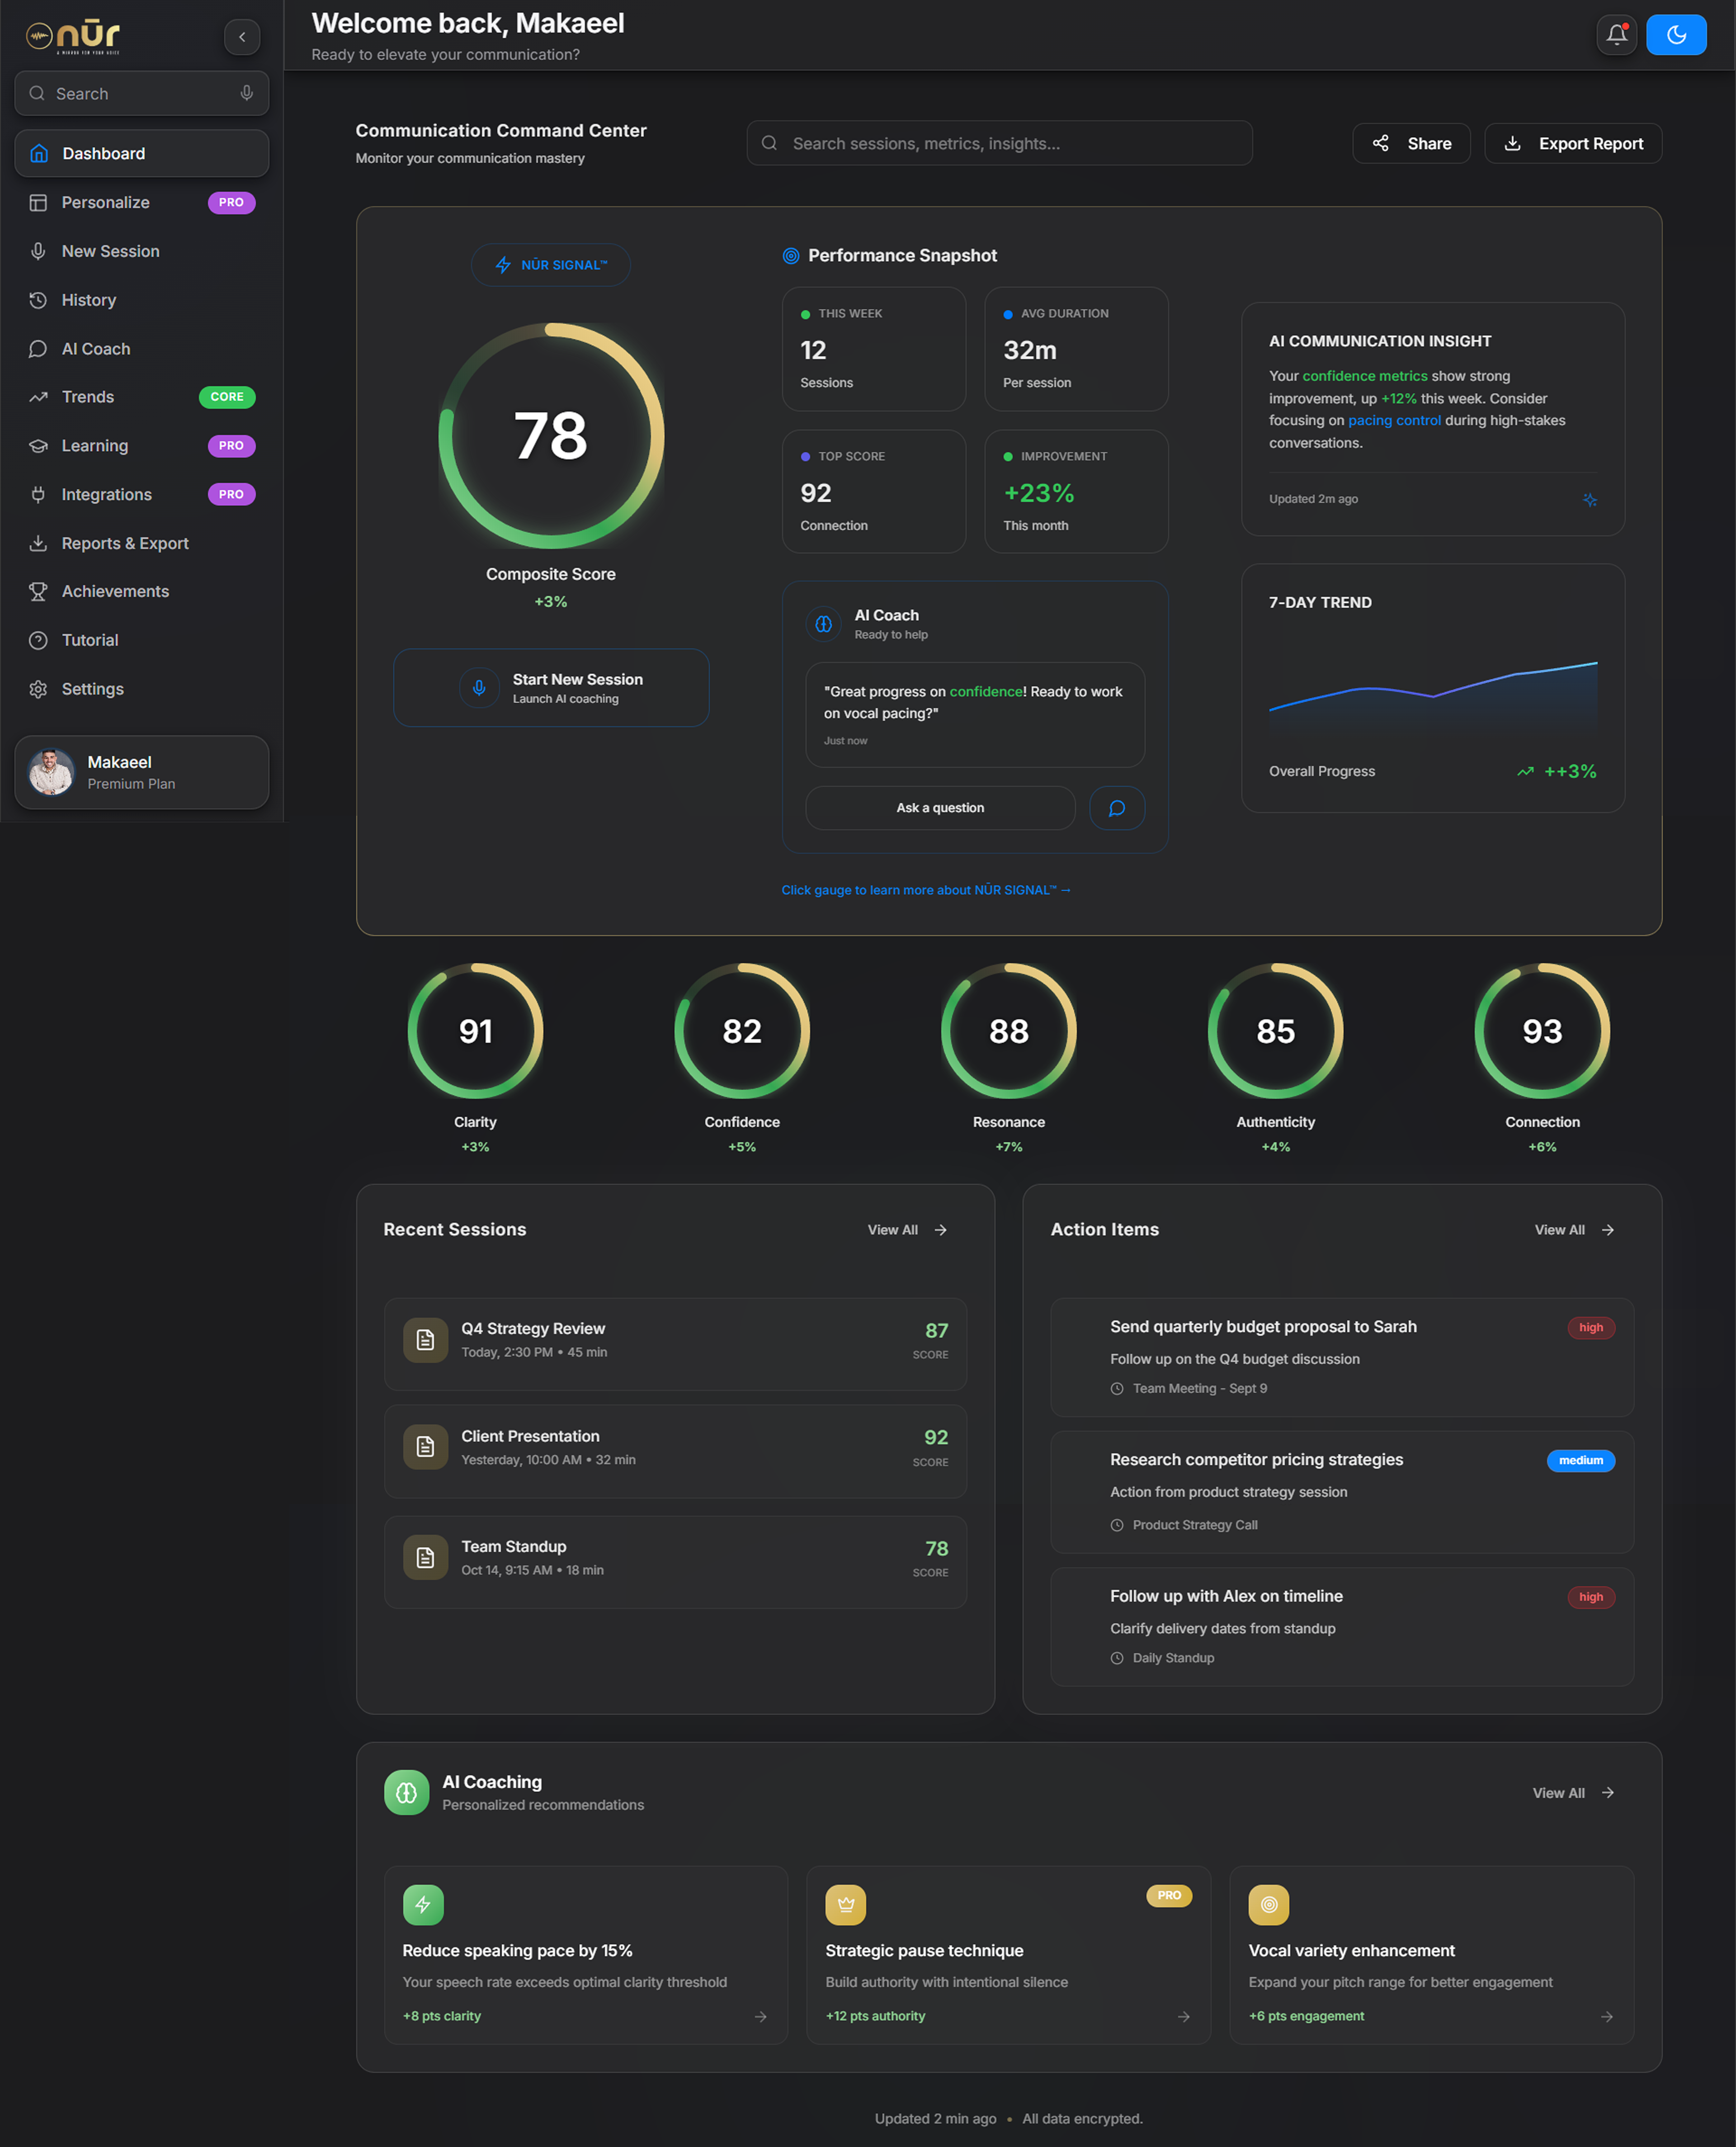This screenshot has height=2147, width=1736.
Task: Expand Action Items with View All arrow
Action: (1607, 1230)
